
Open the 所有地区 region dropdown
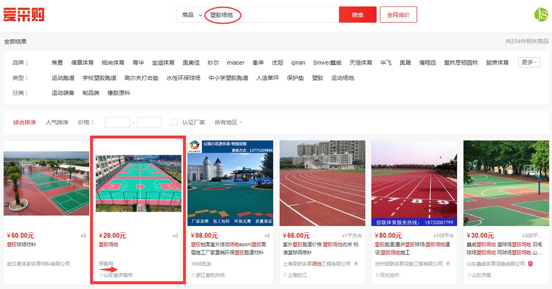pyautogui.click(x=228, y=122)
